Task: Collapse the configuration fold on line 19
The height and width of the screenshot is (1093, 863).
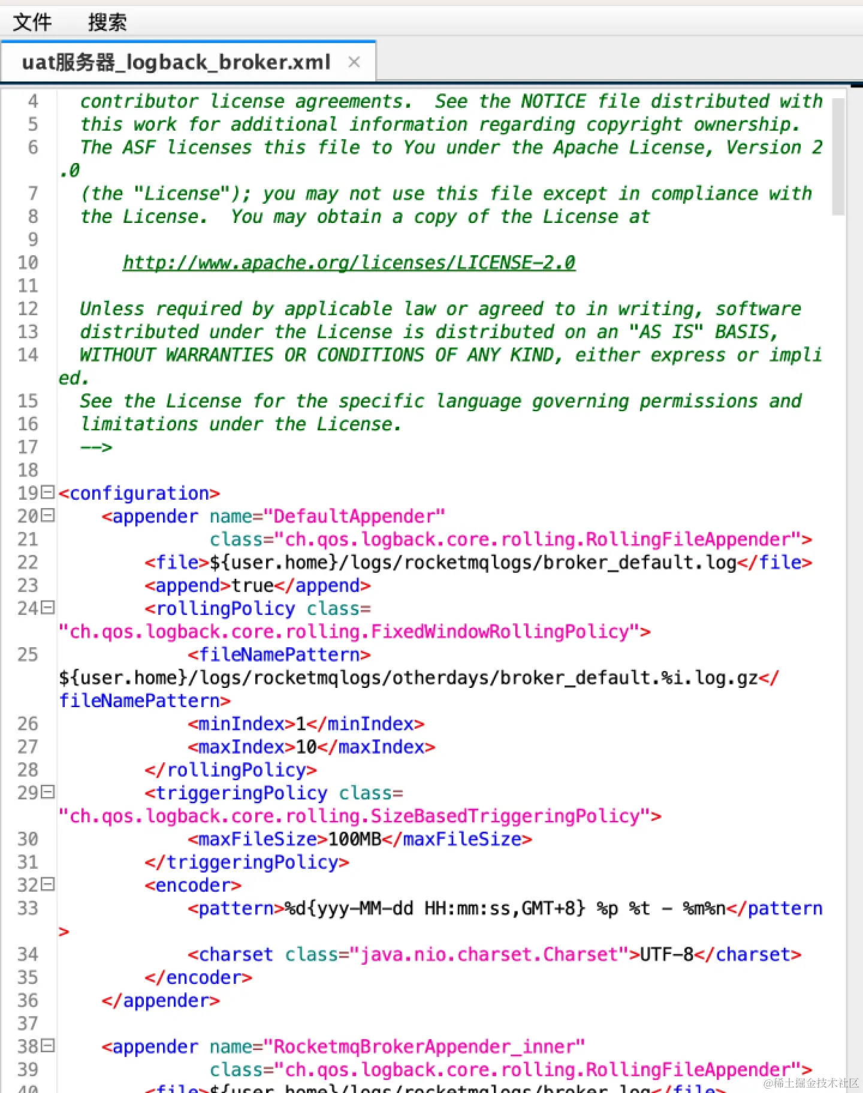Action: pos(48,493)
